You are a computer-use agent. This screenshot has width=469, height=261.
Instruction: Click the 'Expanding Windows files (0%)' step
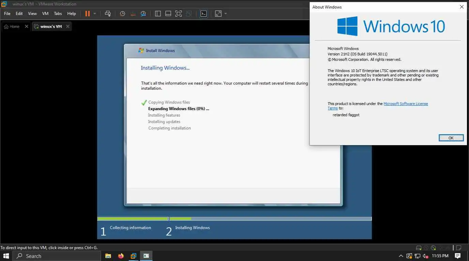pyautogui.click(x=178, y=109)
